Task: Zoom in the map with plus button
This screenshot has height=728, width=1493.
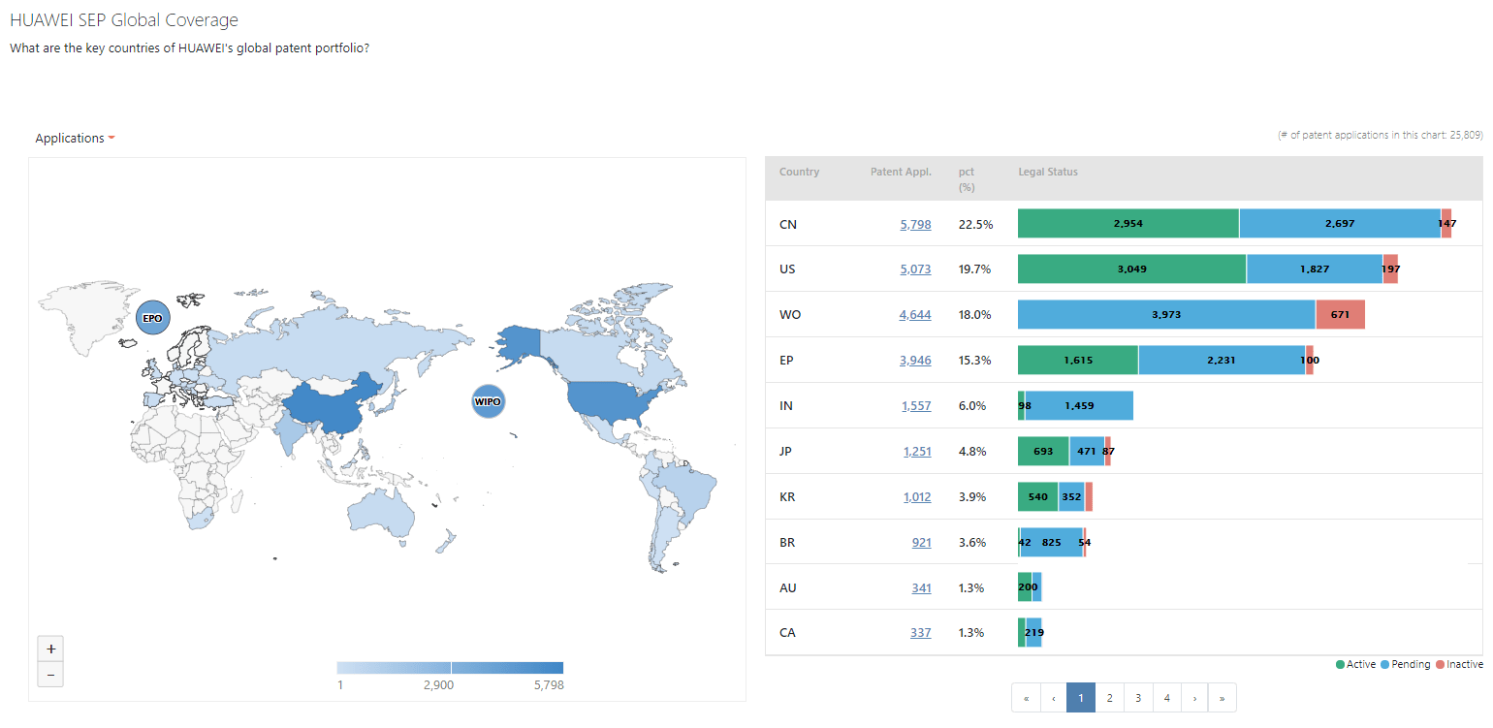Action: click(50, 649)
